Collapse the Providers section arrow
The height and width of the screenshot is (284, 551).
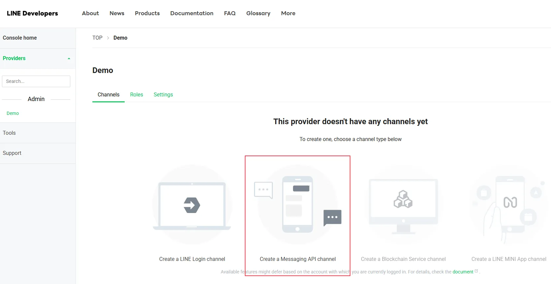[69, 58]
